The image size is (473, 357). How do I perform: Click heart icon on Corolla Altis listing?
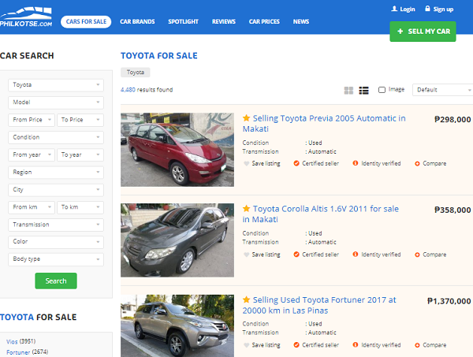[x=247, y=255]
